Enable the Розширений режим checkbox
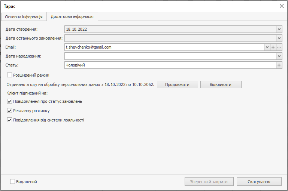 (x=10, y=75)
